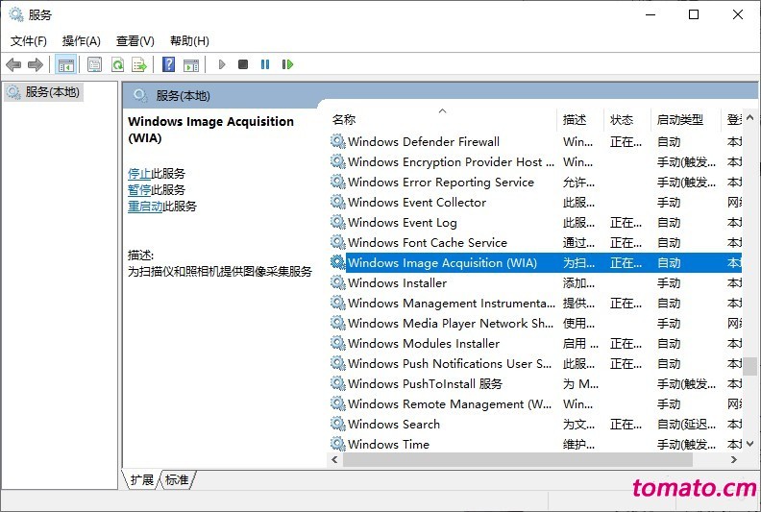Click the Forward arrow toolbar icon
The image size is (761, 512).
(x=36, y=64)
